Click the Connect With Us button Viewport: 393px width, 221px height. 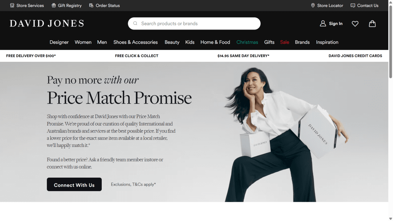[x=74, y=185]
